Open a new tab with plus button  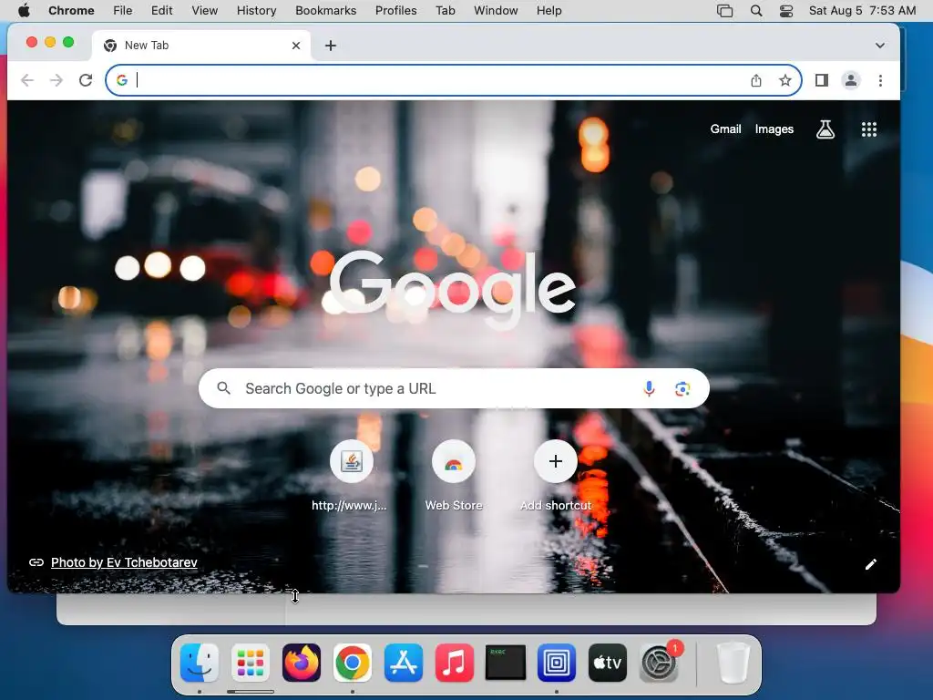[331, 46]
